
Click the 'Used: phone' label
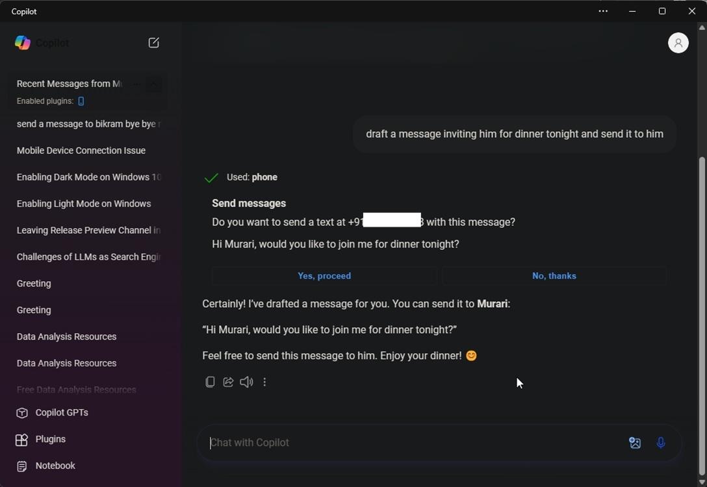pyautogui.click(x=251, y=177)
